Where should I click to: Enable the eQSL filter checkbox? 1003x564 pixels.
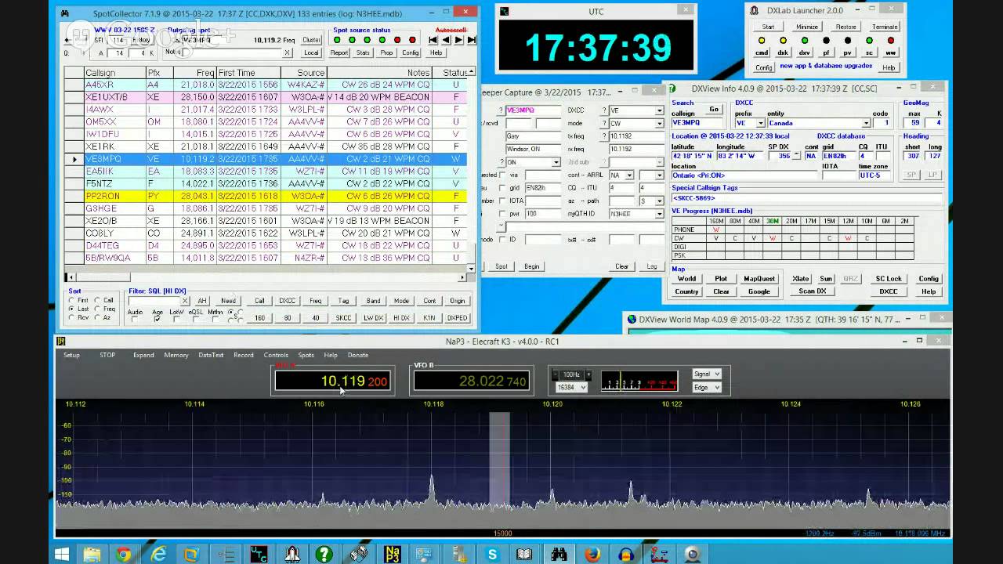pyautogui.click(x=195, y=320)
